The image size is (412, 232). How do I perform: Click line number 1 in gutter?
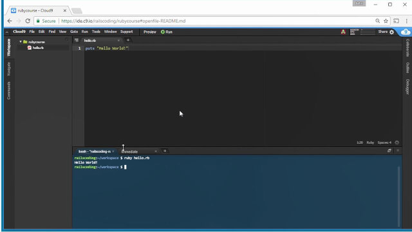tap(79, 48)
